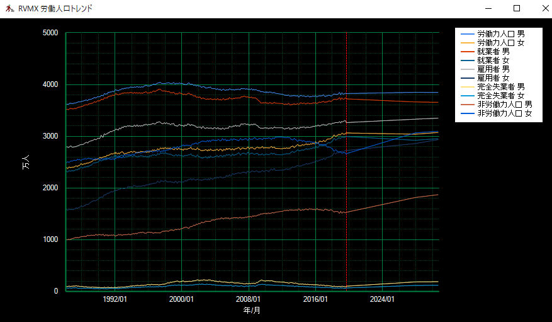The height and width of the screenshot is (322, 552).
Task: Click the 年/月 x-axis title
Action: (x=252, y=311)
